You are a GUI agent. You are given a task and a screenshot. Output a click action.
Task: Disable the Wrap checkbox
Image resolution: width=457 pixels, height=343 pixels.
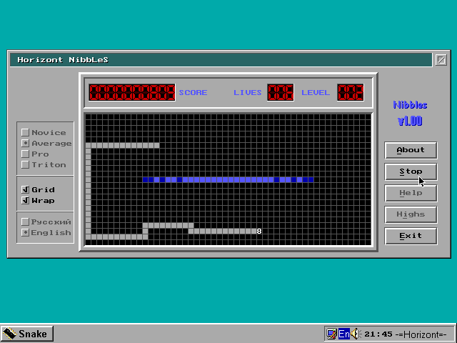[x=26, y=200]
